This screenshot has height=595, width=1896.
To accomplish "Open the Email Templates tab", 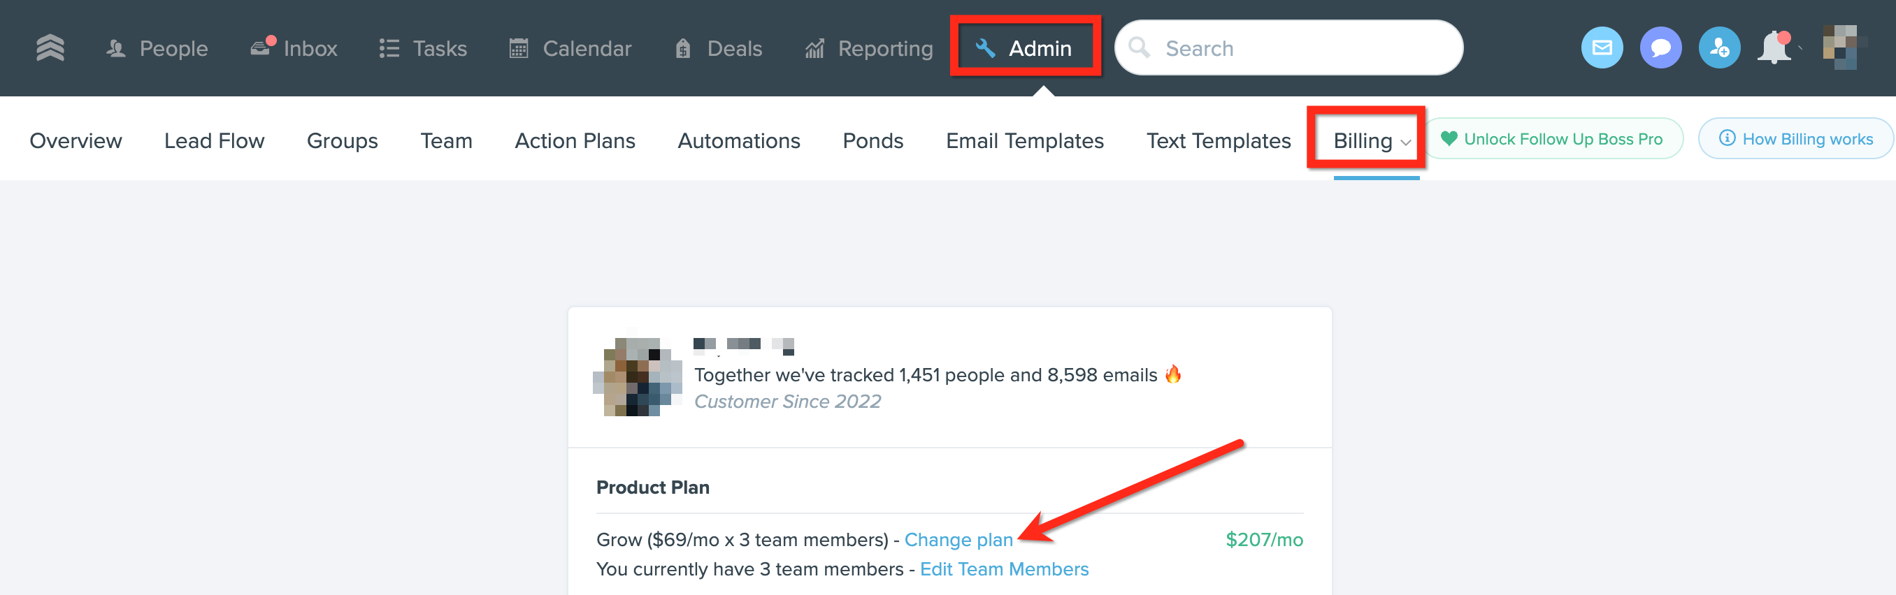I will (x=1024, y=140).
